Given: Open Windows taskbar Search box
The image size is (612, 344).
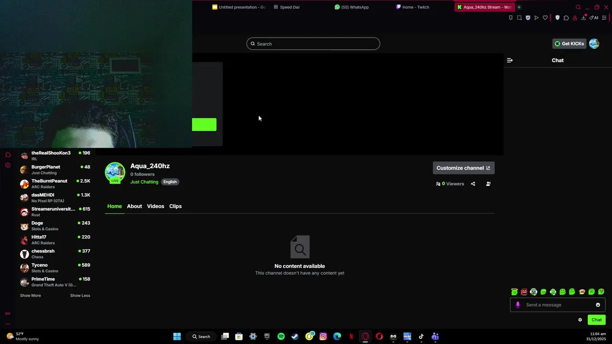Looking at the screenshot, I should click(x=201, y=336).
